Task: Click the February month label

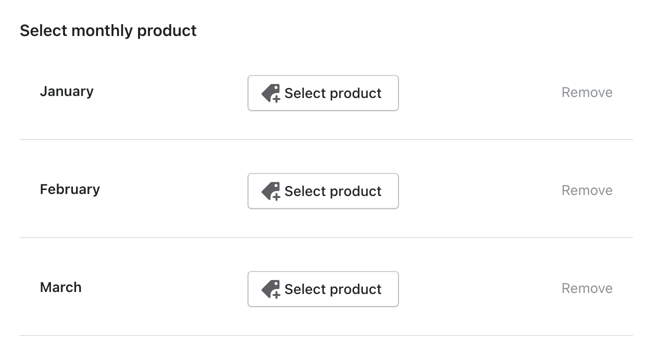Action: pyautogui.click(x=70, y=189)
